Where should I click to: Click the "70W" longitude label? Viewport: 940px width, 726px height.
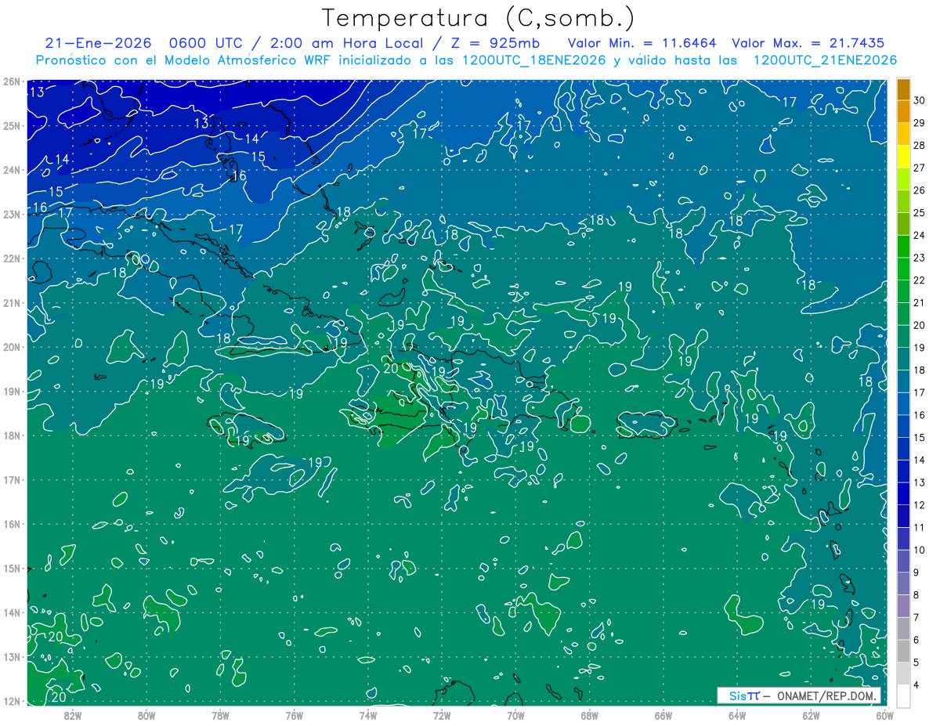coord(515,716)
